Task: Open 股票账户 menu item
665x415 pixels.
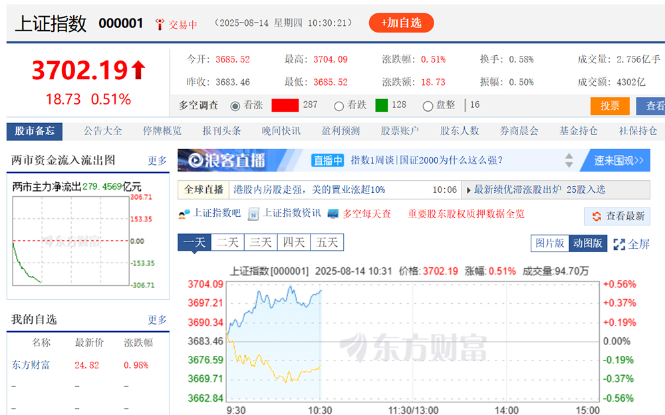Action: 400,131
